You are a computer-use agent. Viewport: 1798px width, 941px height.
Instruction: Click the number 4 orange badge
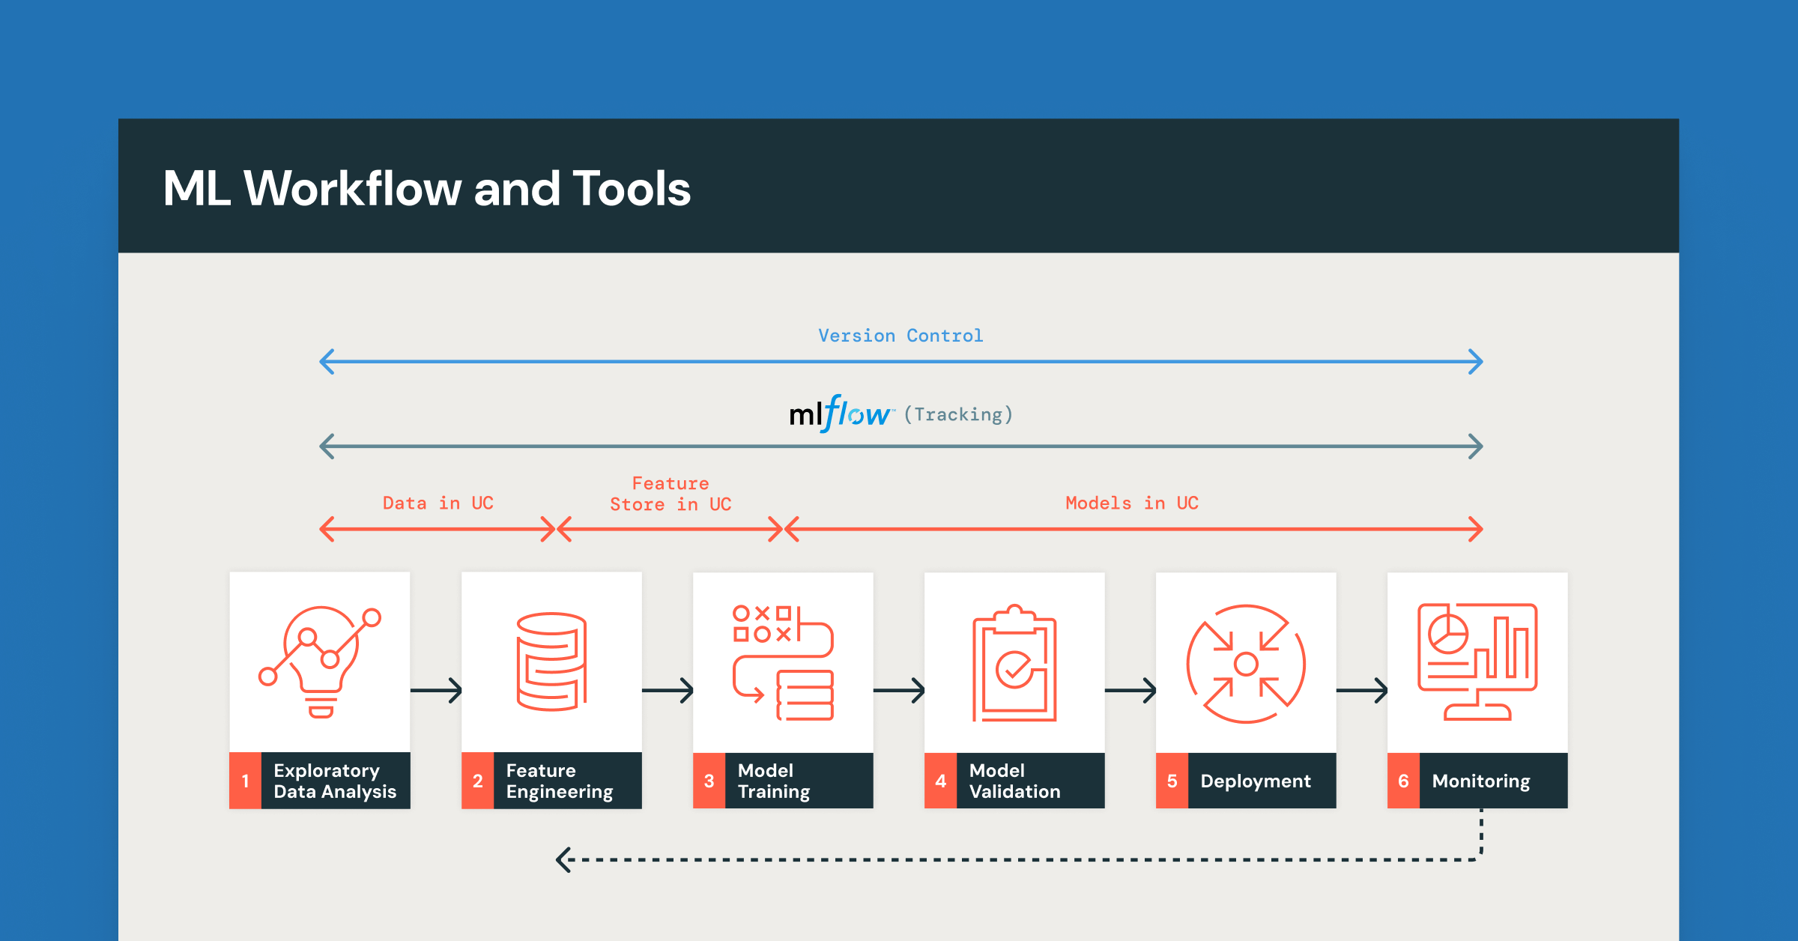pyautogui.click(x=940, y=781)
